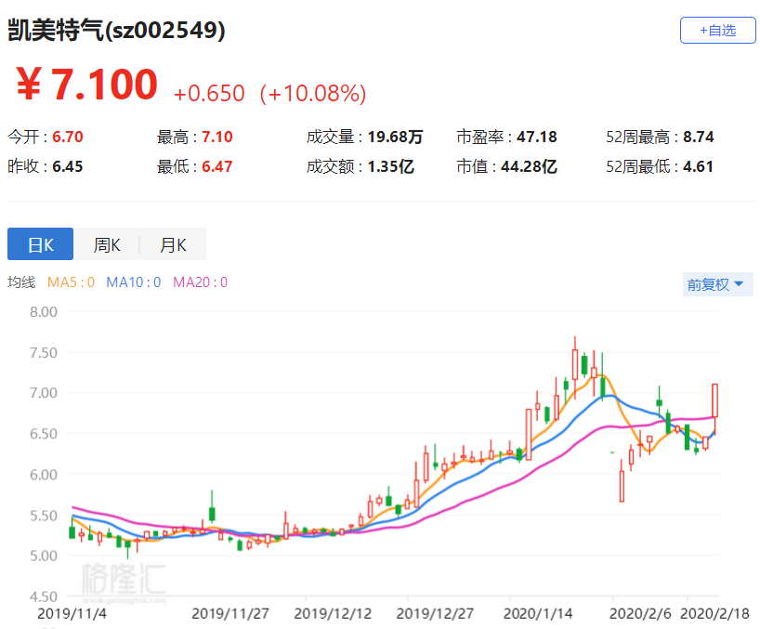Select the MA5 moving average label
This screenshot has height=629, width=760.
71,282
